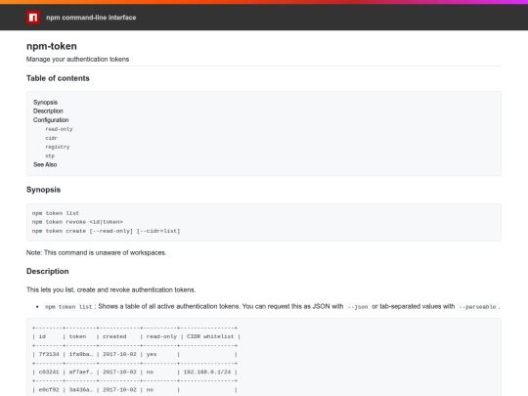The height and width of the screenshot is (396, 528).
Task: Go to read-only config entry
Action: point(59,129)
